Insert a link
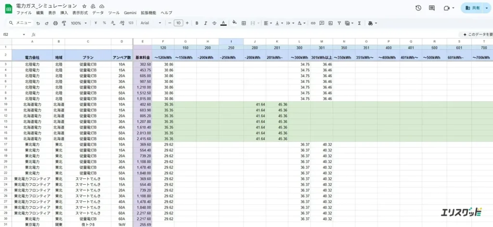 [x=313, y=23]
